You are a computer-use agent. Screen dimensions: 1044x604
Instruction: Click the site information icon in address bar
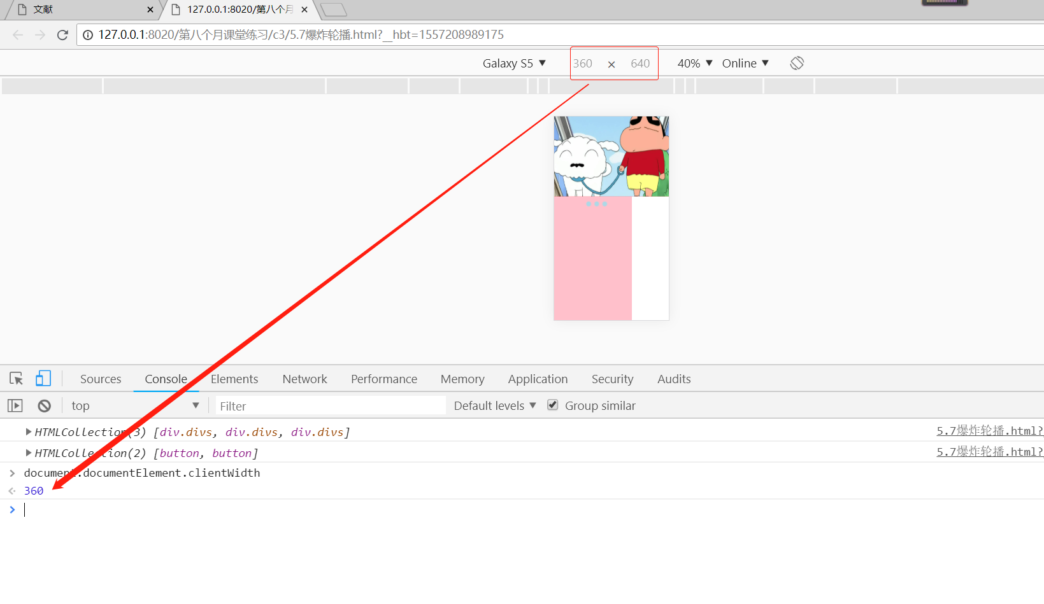[88, 35]
